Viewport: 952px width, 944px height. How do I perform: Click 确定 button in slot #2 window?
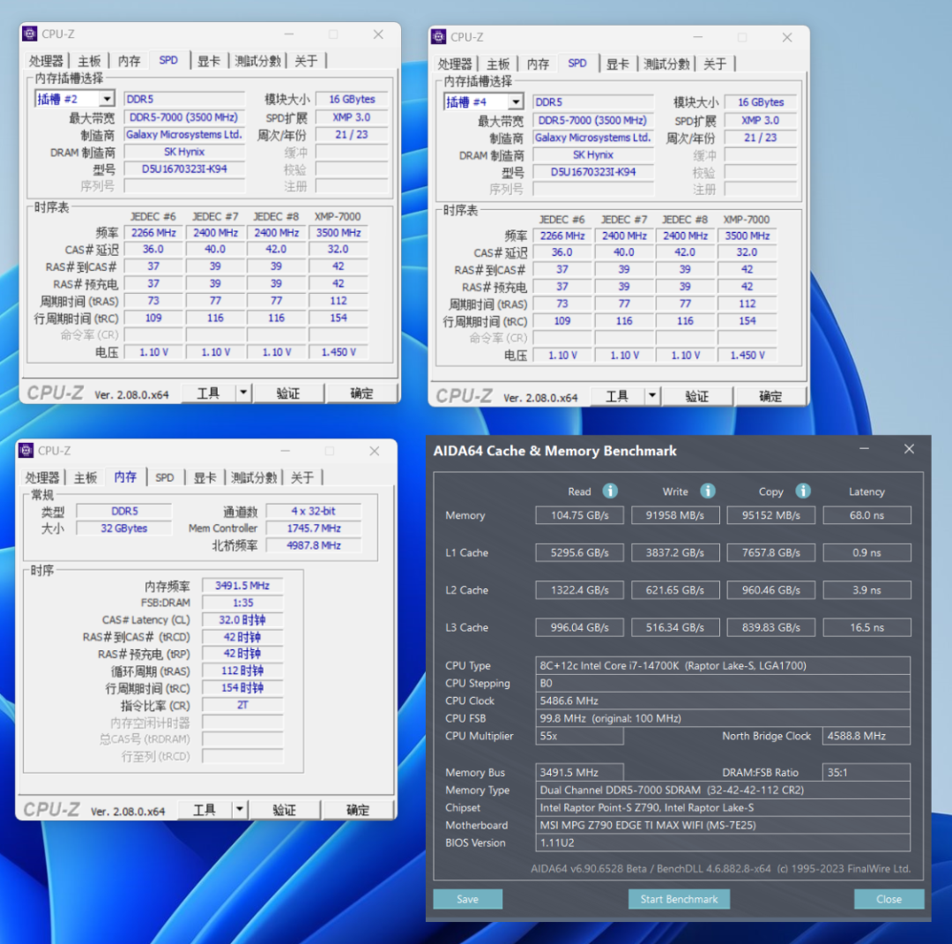tap(361, 393)
